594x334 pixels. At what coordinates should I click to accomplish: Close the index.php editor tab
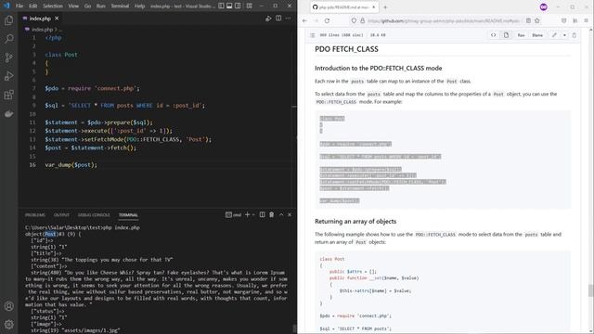(57, 19)
